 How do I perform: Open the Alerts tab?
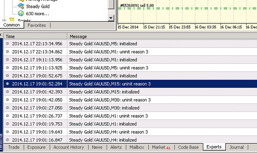tap(116, 147)
